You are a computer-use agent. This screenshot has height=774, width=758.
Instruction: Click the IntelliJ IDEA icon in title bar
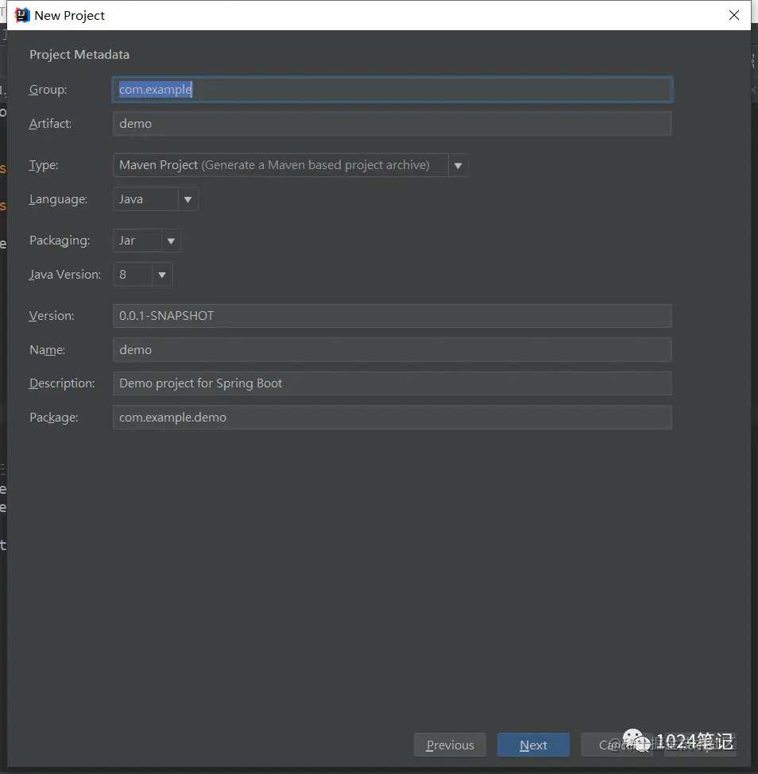coord(21,15)
